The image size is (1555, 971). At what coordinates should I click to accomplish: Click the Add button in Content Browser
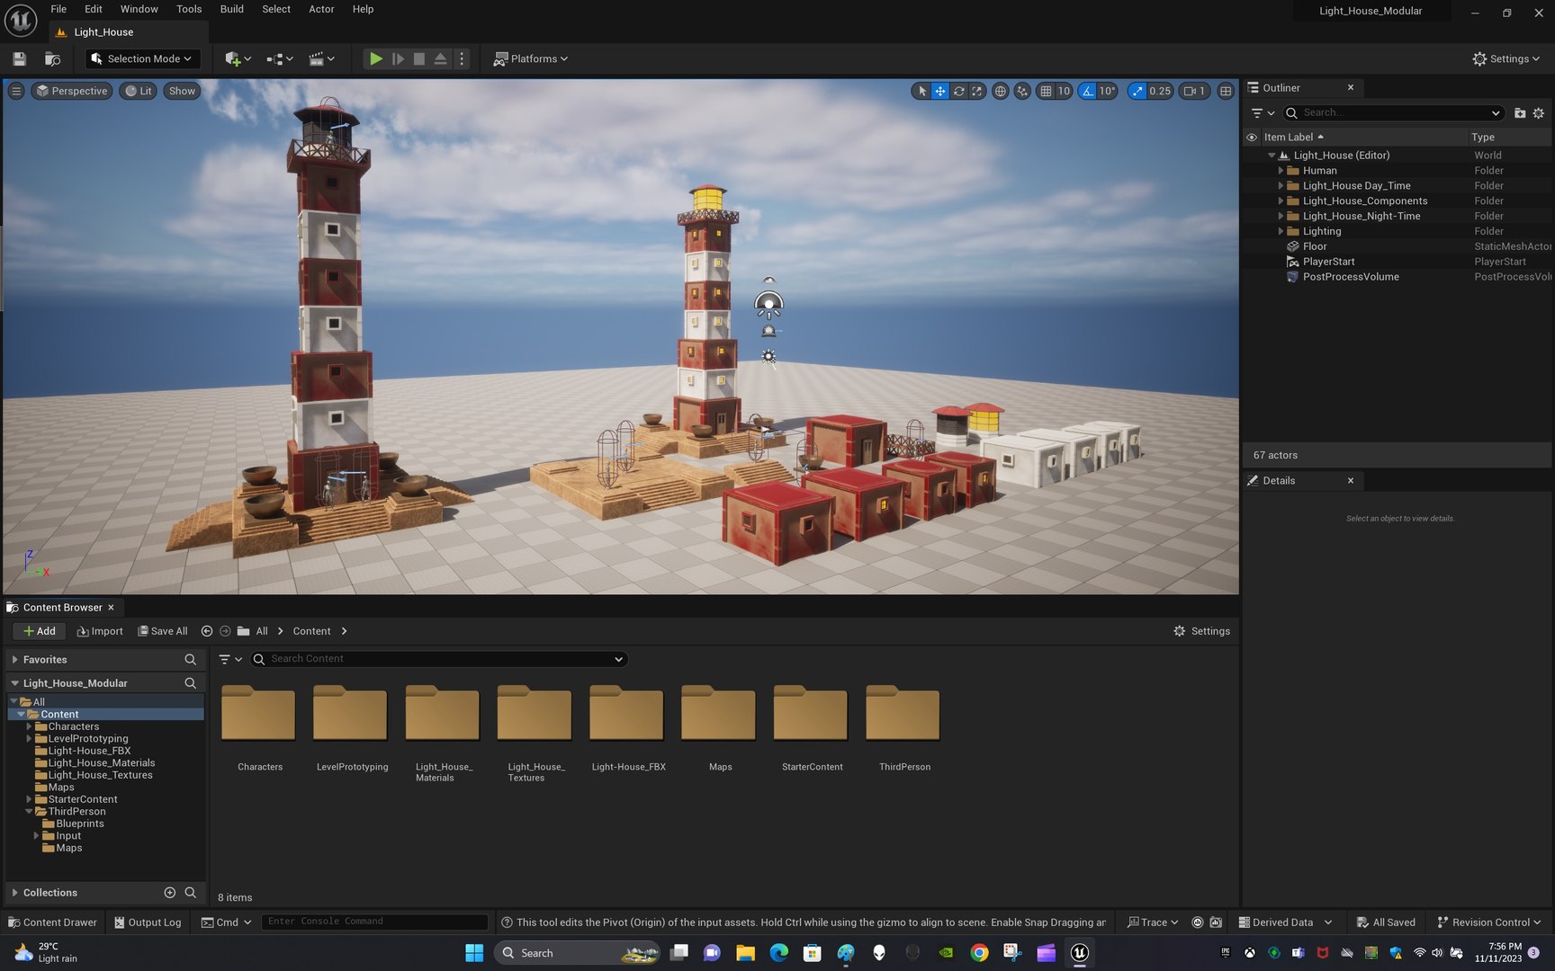coord(40,631)
